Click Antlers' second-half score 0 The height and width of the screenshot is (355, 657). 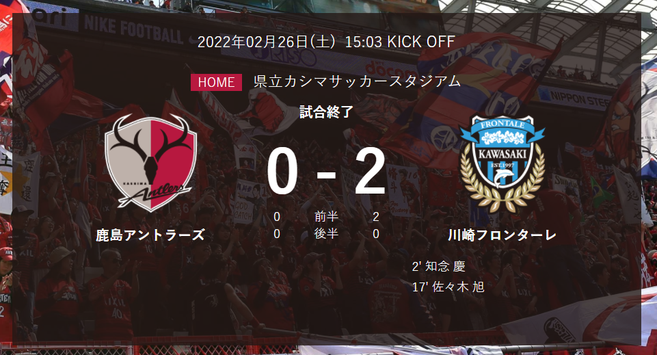coord(277,234)
